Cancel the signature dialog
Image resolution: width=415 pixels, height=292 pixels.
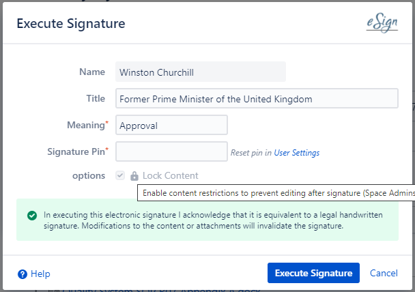(384, 273)
